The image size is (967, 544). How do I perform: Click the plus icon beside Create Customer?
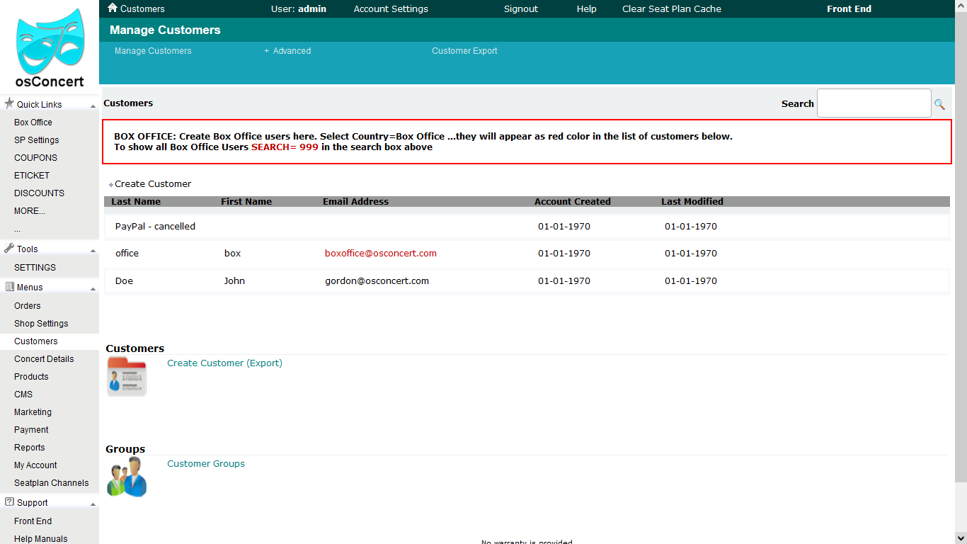(x=111, y=184)
